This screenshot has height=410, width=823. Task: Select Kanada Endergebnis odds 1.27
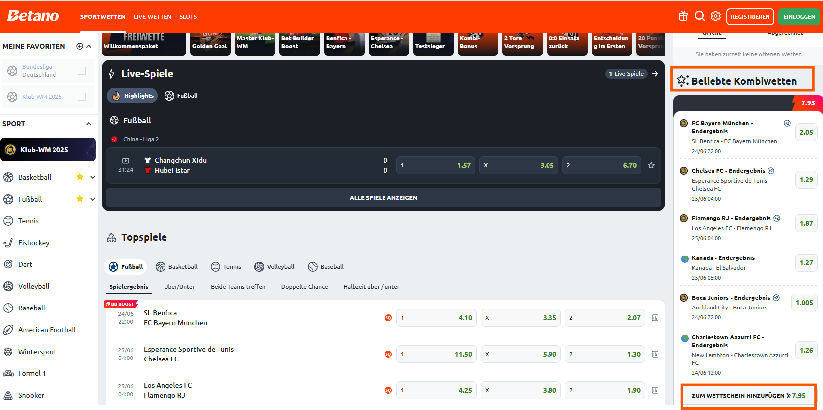(x=806, y=263)
